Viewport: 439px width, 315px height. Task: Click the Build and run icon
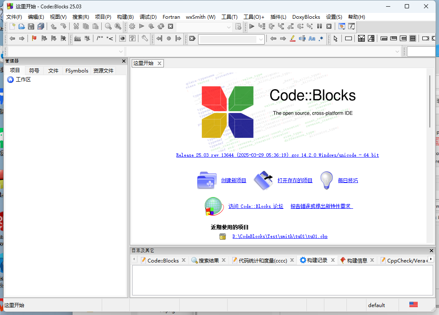[x=151, y=27]
